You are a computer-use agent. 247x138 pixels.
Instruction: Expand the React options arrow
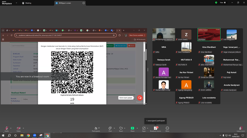point(125,128)
